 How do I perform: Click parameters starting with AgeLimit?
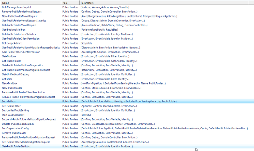109,106
